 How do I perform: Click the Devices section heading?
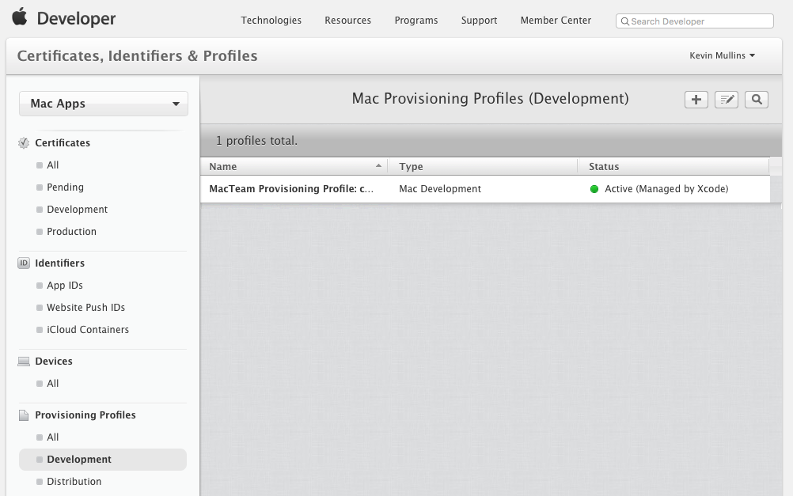54,362
